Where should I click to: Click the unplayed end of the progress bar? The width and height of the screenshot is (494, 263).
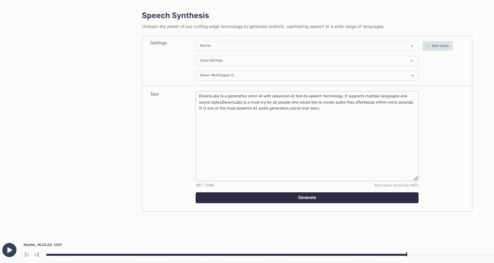[451, 255]
